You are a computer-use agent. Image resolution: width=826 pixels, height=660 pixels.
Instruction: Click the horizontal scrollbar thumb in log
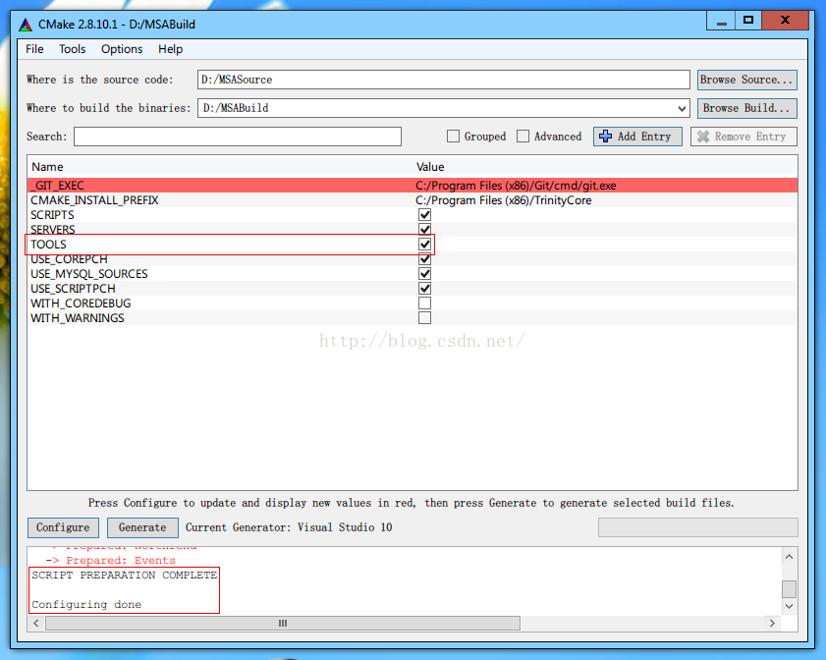click(x=283, y=623)
